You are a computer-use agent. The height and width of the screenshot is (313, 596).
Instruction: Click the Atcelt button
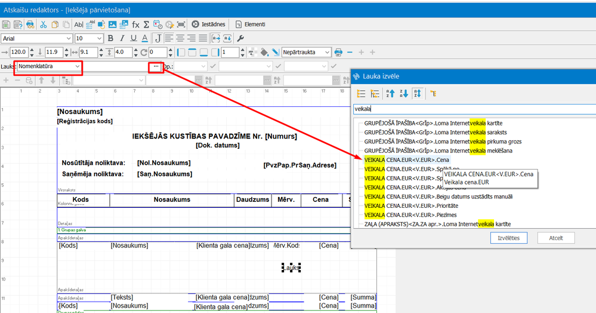[555, 238]
